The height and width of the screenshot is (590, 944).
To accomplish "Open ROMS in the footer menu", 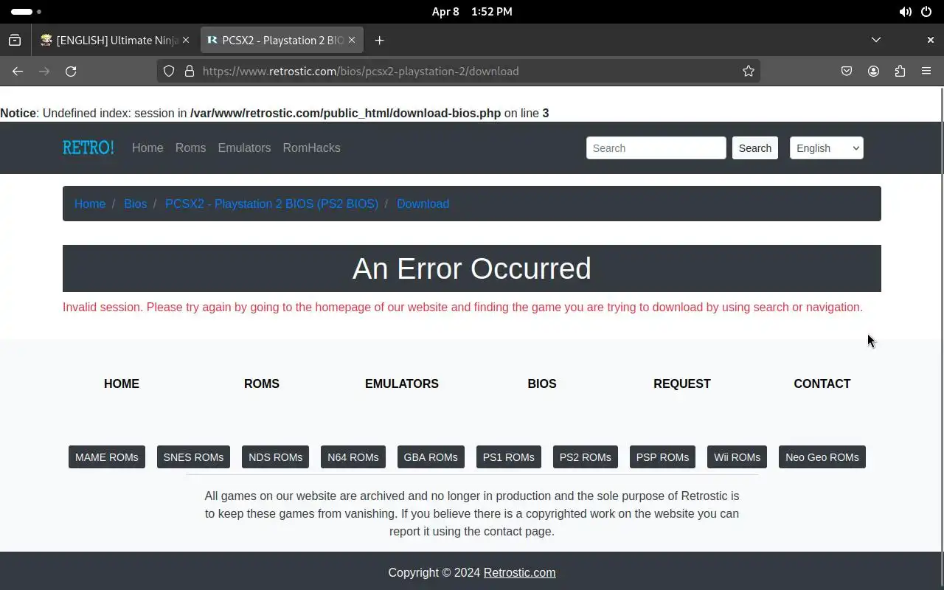I will click(x=262, y=383).
